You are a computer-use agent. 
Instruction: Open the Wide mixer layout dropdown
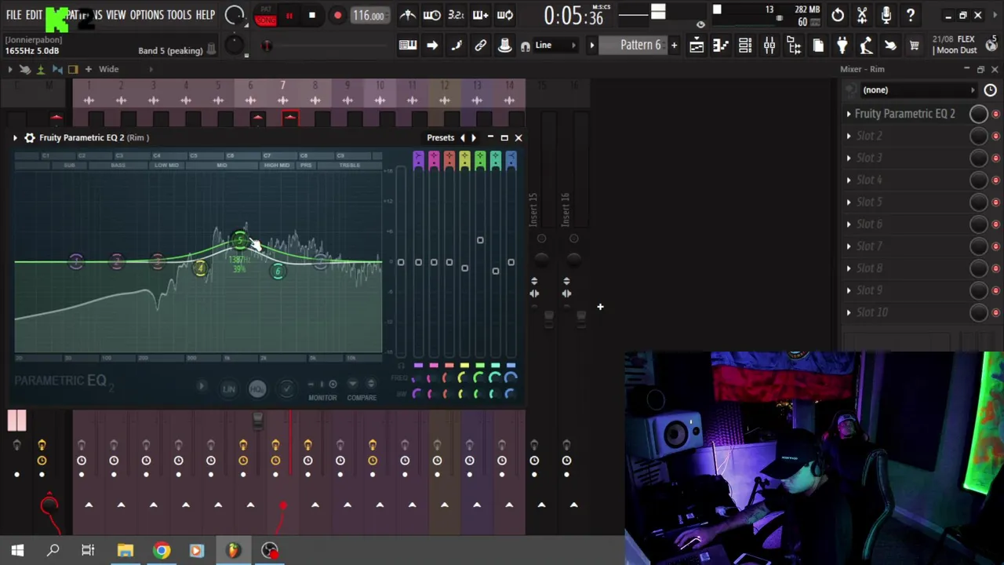click(108, 69)
